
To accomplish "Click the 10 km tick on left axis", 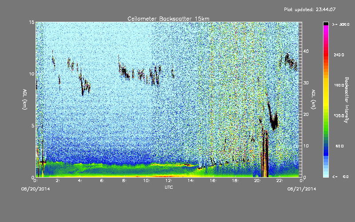I will click(32, 74).
